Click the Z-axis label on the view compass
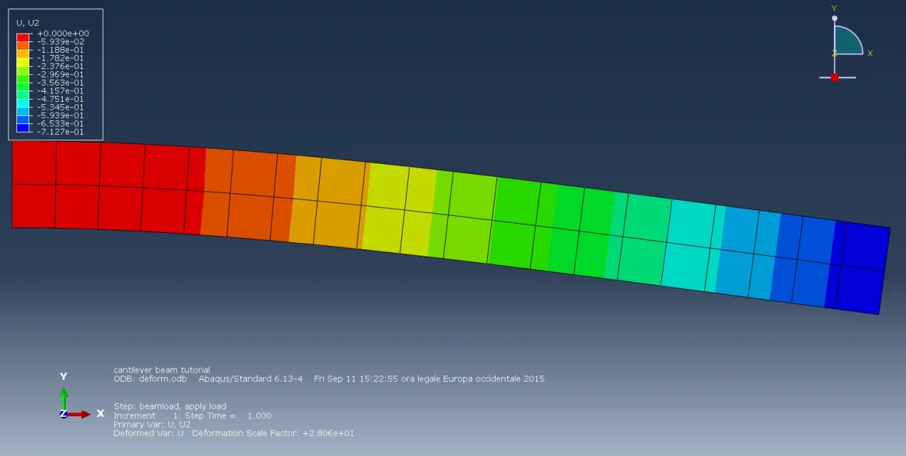Viewport: 906px width, 456px height. point(833,53)
